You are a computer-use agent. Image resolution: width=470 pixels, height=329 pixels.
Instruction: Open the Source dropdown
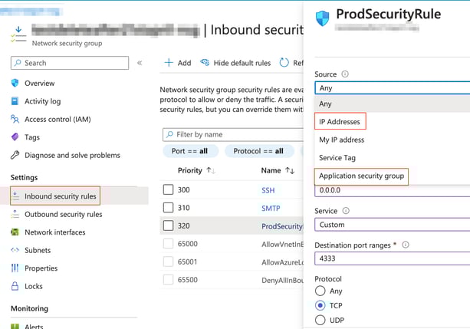pyautogui.click(x=391, y=88)
